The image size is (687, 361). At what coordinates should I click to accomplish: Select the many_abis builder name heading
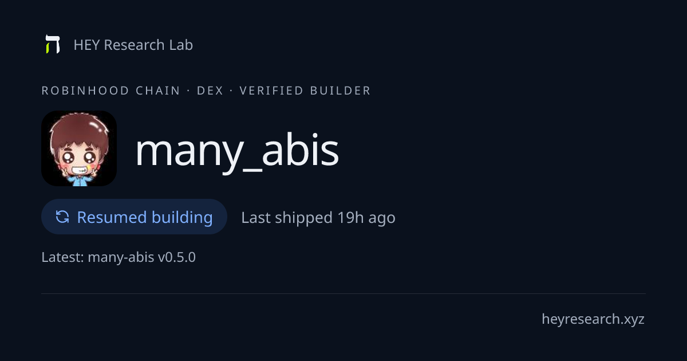coord(237,151)
